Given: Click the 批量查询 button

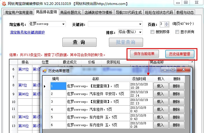Looking at the screenshot, I should (126, 42).
